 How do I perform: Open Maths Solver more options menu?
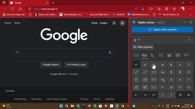pos(185,22)
